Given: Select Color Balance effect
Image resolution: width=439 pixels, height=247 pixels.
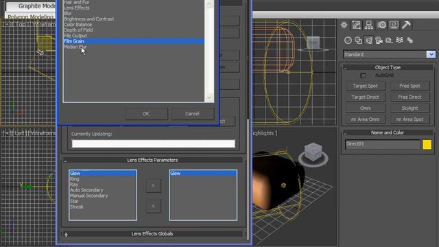Looking at the screenshot, I should pyautogui.click(x=78, y=25).
